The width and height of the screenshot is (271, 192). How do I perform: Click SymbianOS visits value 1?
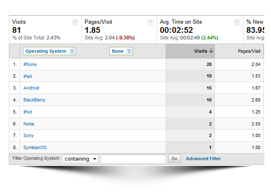pyautogui.click(x=210, y=147)
